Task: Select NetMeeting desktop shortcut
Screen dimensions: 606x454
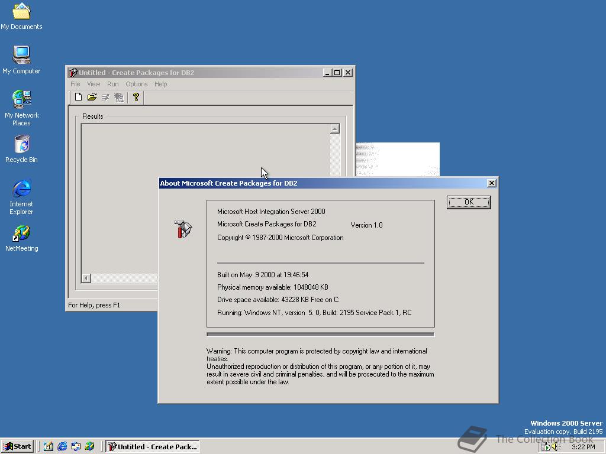Action: (x=21, y=239)
